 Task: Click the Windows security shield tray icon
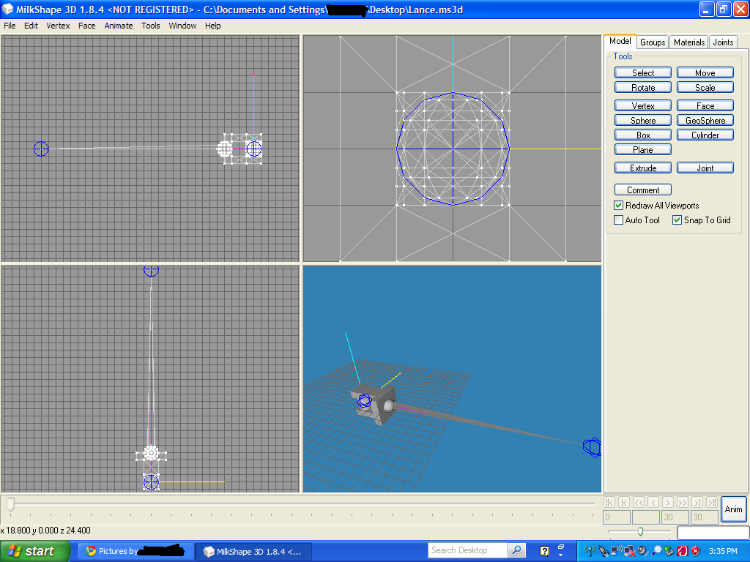coord(695,550)
